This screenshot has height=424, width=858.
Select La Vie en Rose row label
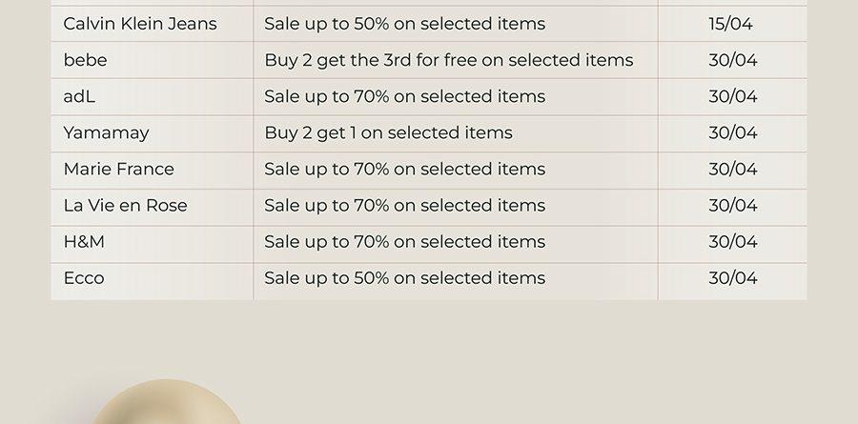pyautogui.click(x=125, y=205)
